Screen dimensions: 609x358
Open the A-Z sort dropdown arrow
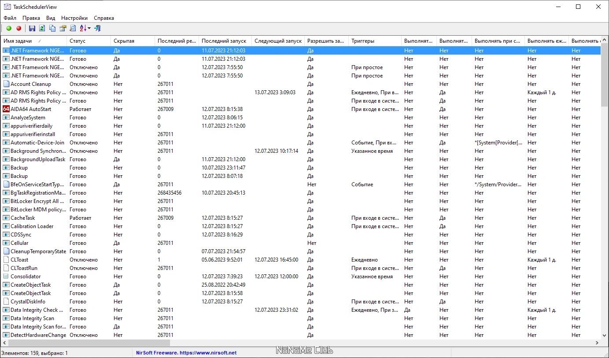click(x=89, y=29)
